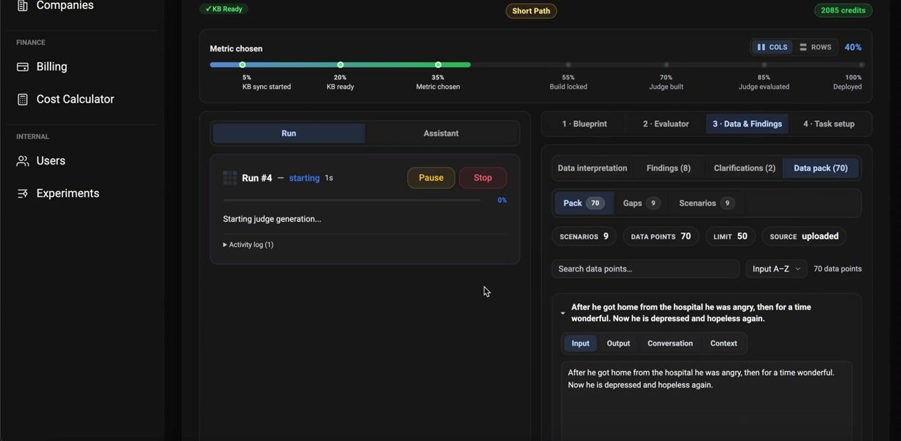The width and height of the screenshot is (901, 441).
Task: Click the Input text area content
Action: (x=706, y=401)
